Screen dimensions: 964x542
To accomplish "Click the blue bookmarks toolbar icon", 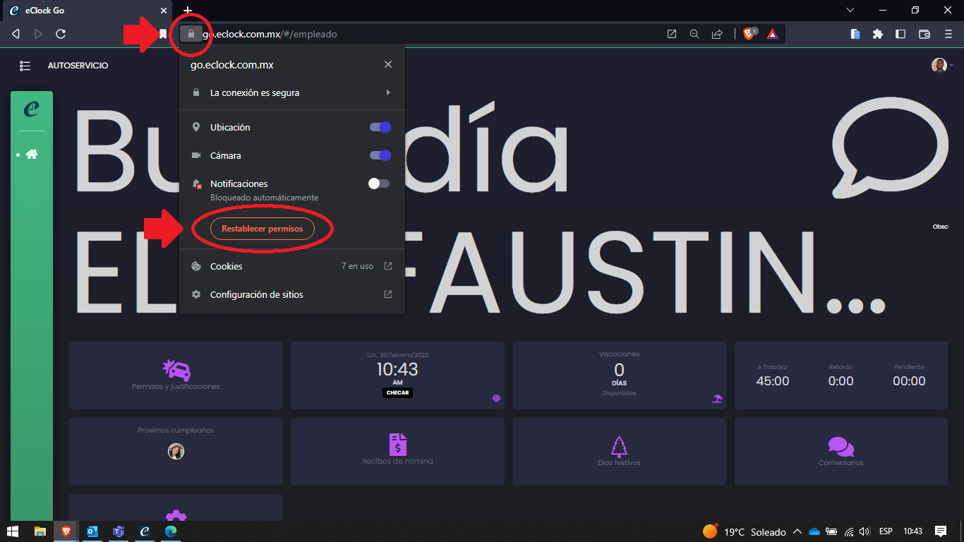I will pos(855,34).
